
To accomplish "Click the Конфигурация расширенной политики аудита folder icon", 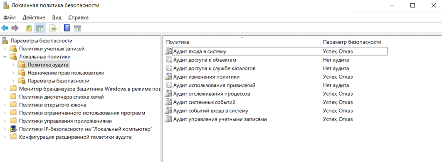I will point(13,137).
